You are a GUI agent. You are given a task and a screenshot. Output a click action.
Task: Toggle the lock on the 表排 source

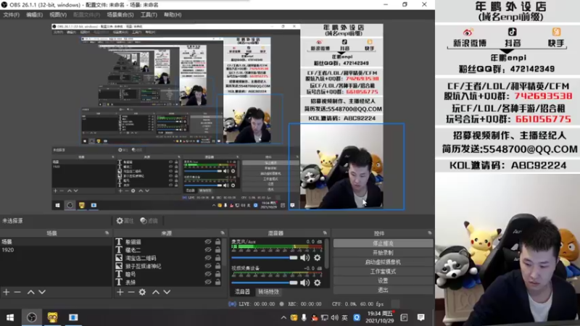click(218, 282)
